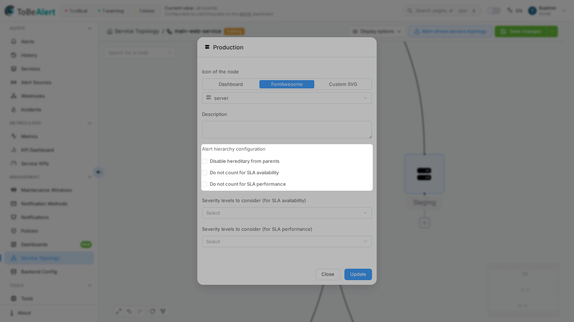574x322 pixels.
Task: Collapse the MANAGEMENT sidebar section
Action: click(90, 177)
